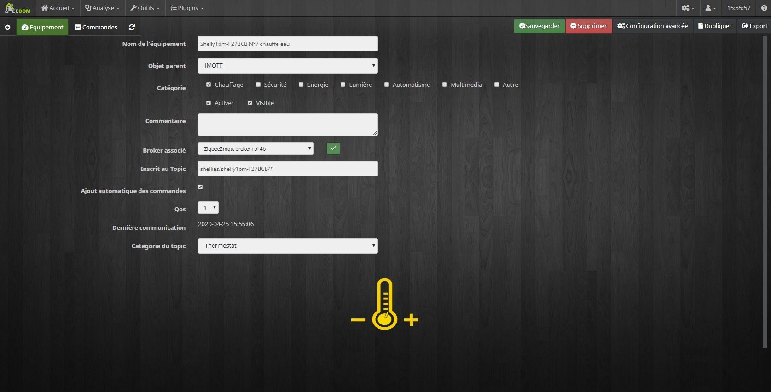Check the Multimedia category checkbox

445,85
